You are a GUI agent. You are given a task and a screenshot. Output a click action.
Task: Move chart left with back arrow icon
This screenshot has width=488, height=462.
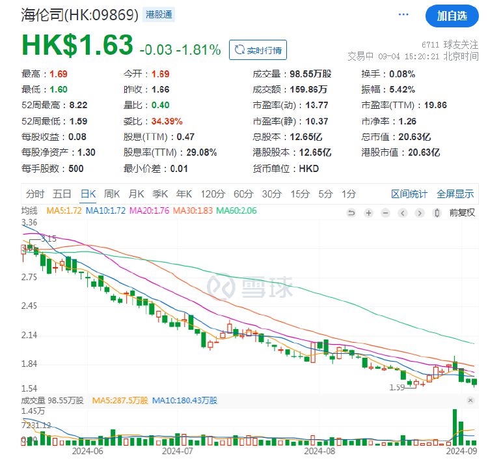pos(403,213)
